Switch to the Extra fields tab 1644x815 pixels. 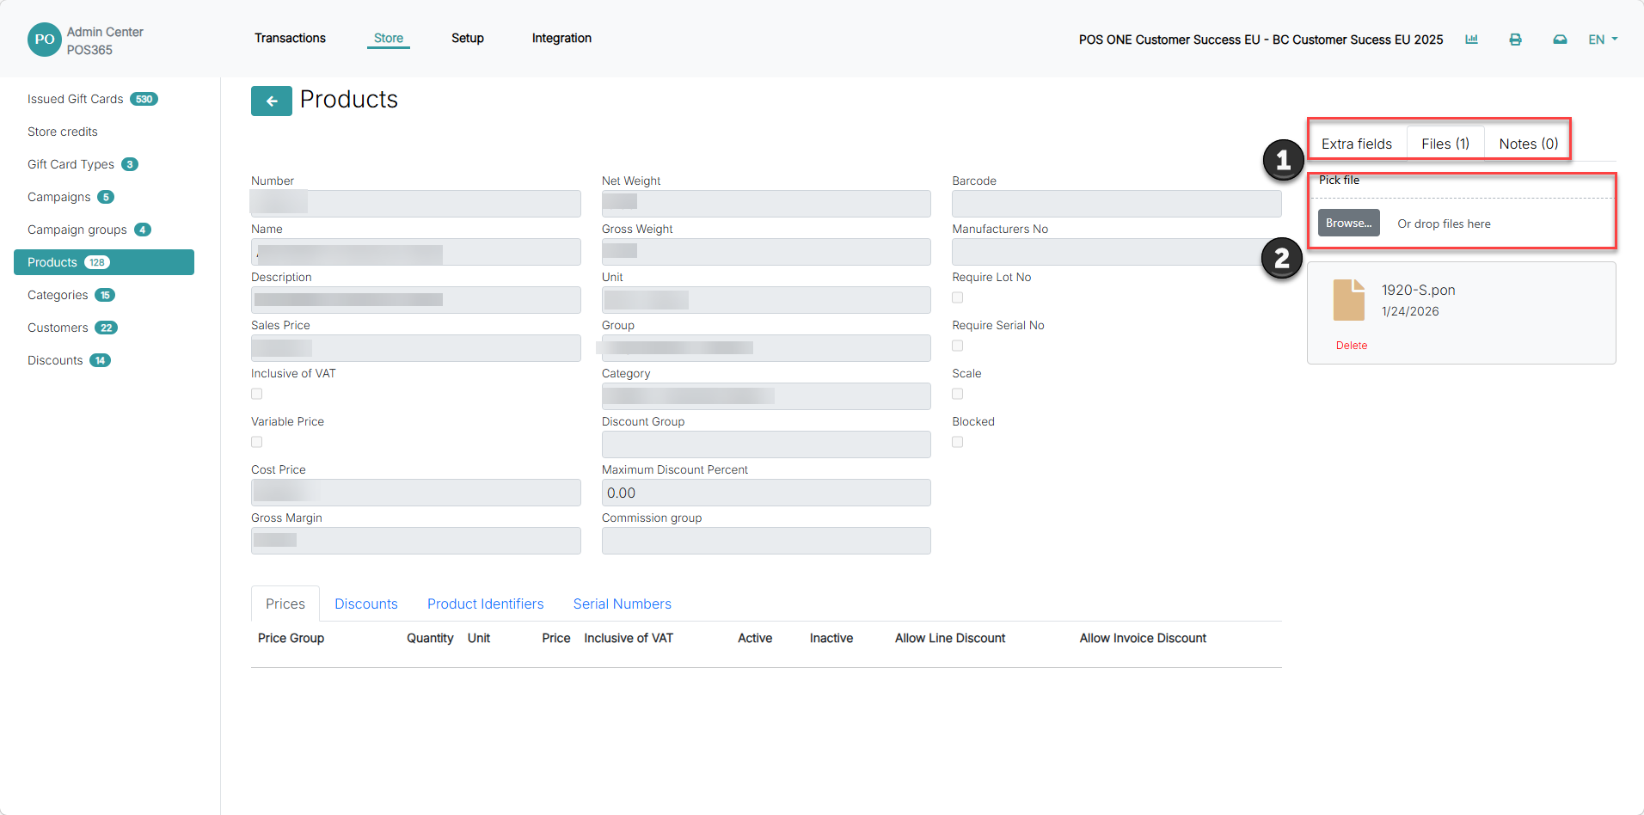click(1357, 144)
